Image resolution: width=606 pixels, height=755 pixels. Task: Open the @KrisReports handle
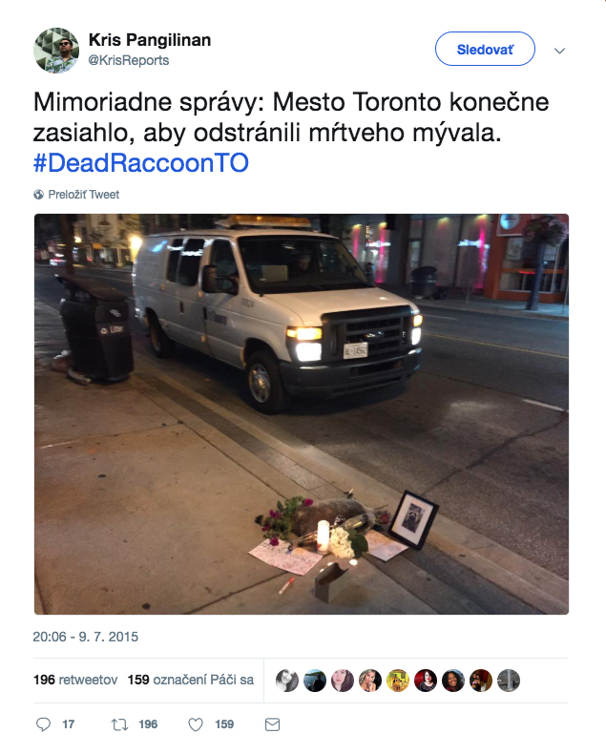coord(129,60)
